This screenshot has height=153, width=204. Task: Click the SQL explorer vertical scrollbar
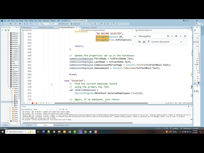(19, 71)
